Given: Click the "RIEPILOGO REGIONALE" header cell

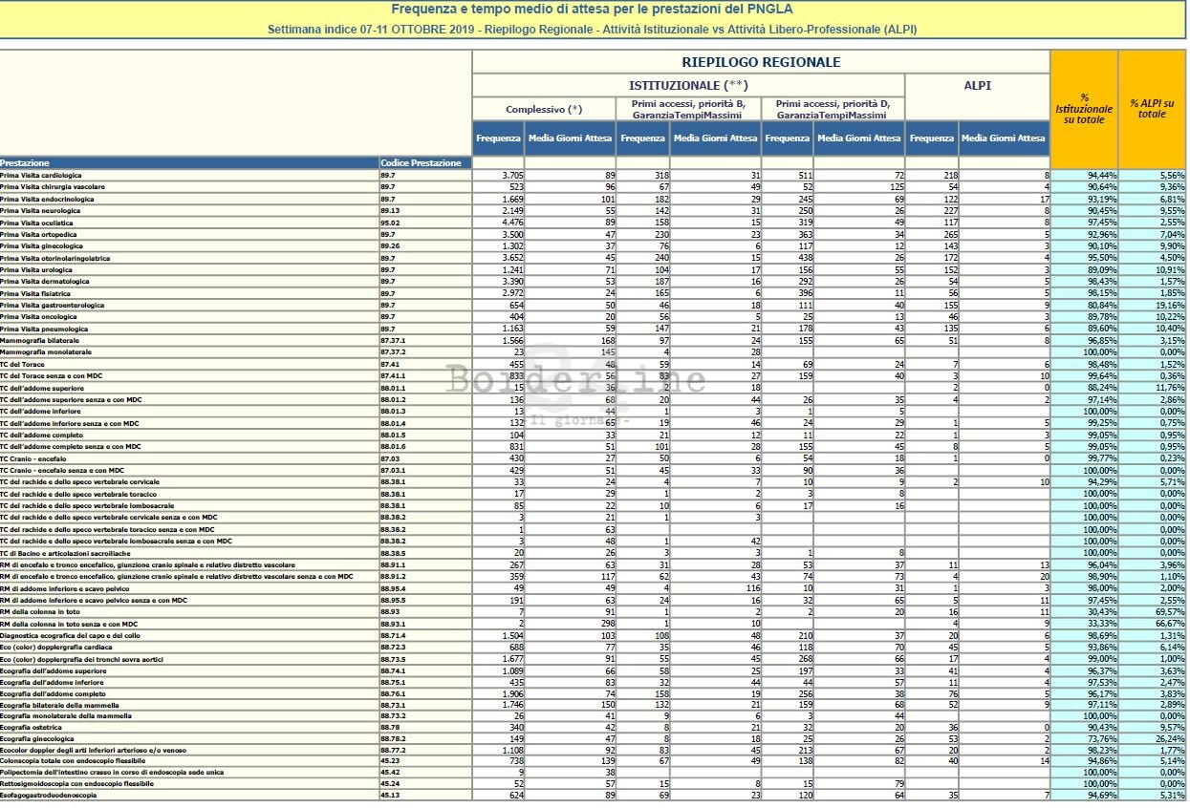Looking at the screenshot, I should [761, 62].
